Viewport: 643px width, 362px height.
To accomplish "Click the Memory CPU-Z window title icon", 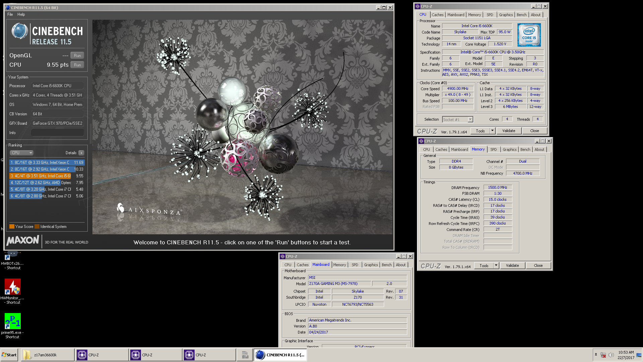I will 421,141.
